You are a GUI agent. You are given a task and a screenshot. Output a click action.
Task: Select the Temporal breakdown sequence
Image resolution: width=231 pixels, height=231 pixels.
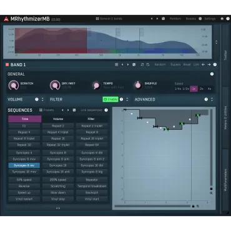(x=92, y=186)
